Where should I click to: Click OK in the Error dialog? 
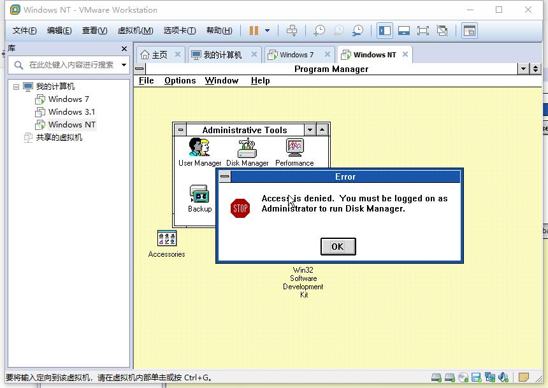point(338,247)
